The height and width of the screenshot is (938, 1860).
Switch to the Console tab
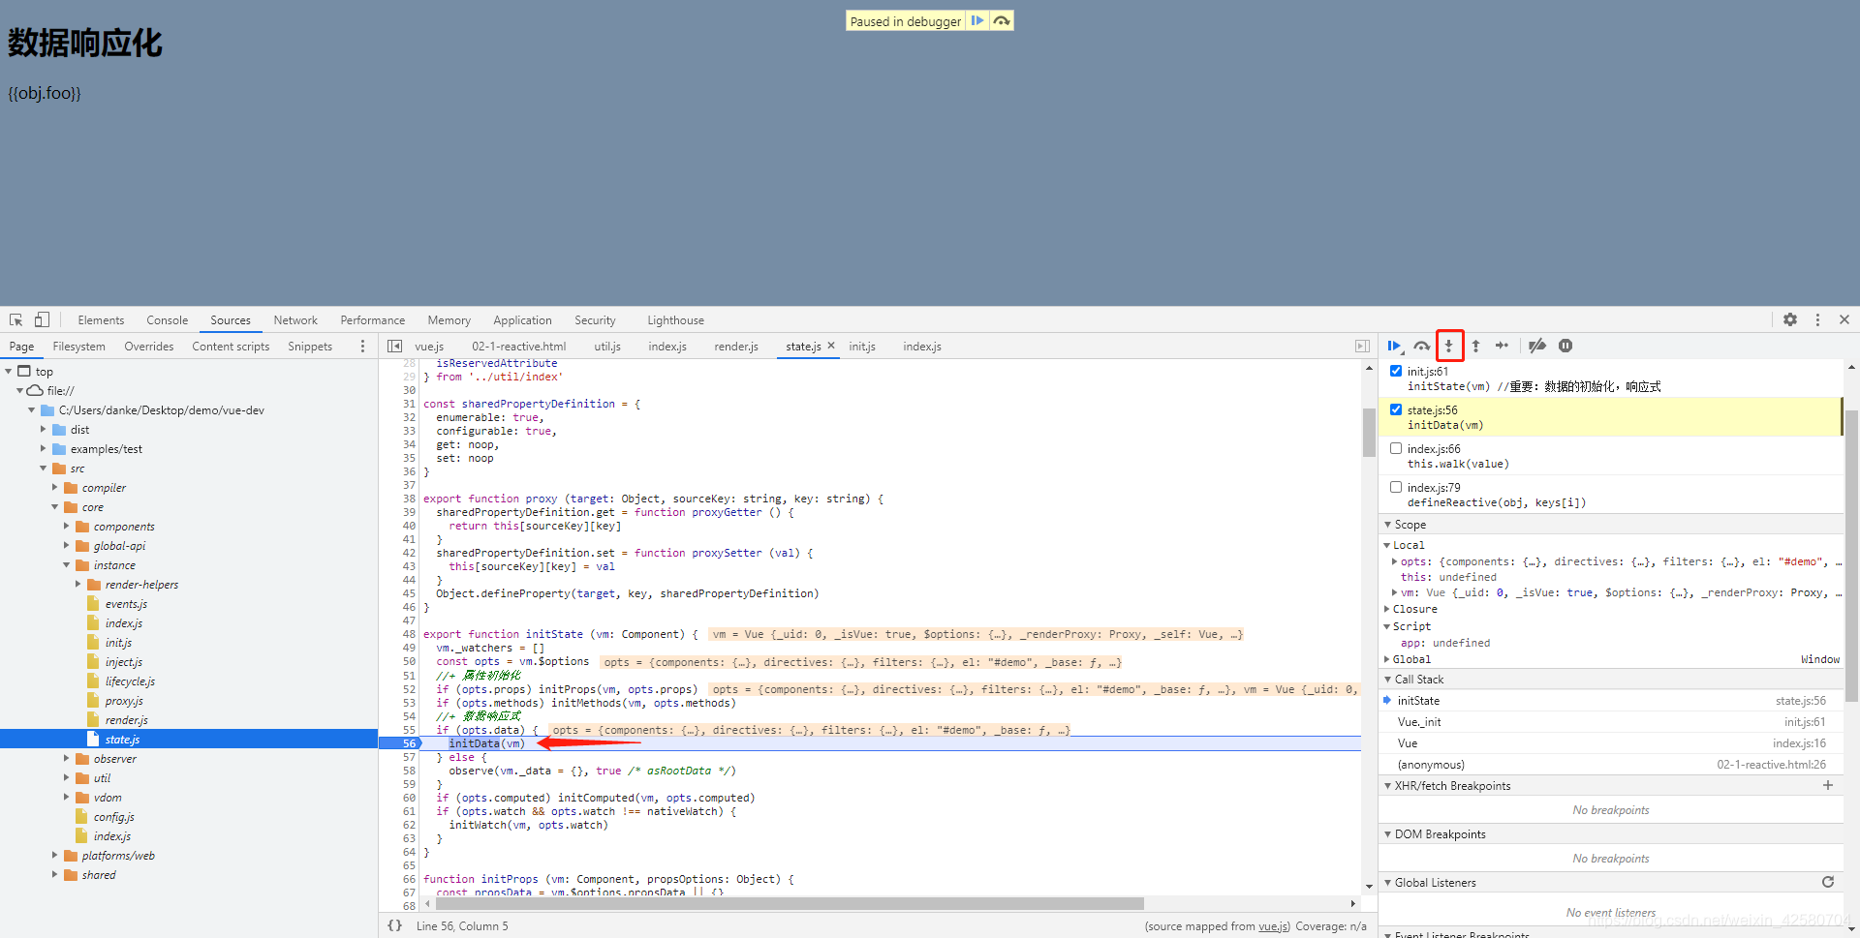(168, 320)
